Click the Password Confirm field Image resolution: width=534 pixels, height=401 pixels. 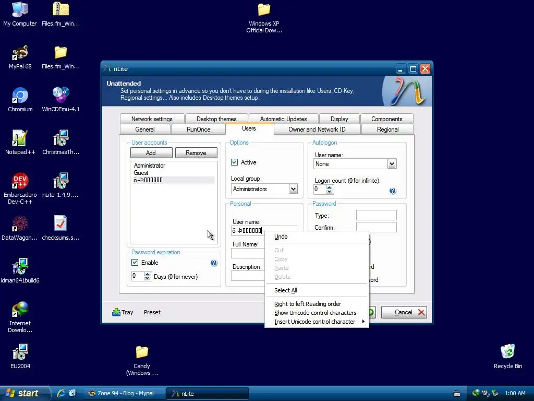(x=376, y=227)
